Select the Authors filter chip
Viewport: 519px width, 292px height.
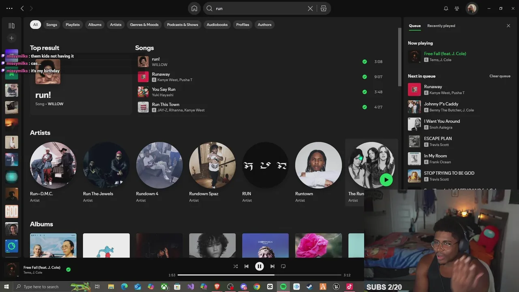[x=264, y=25]
